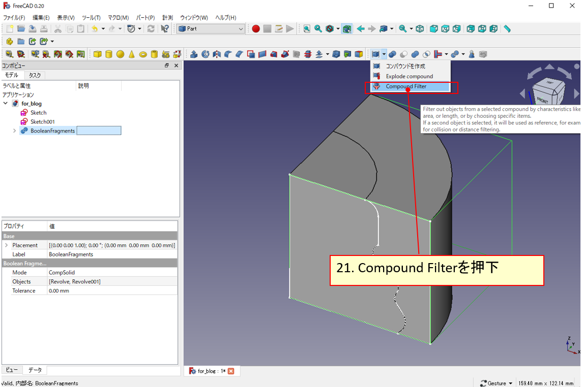Click the Fillet tool icon

coord(228,54)
